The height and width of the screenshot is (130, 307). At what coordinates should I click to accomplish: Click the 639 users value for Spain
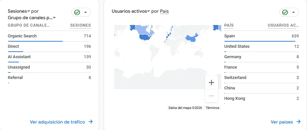pos(295,36)
